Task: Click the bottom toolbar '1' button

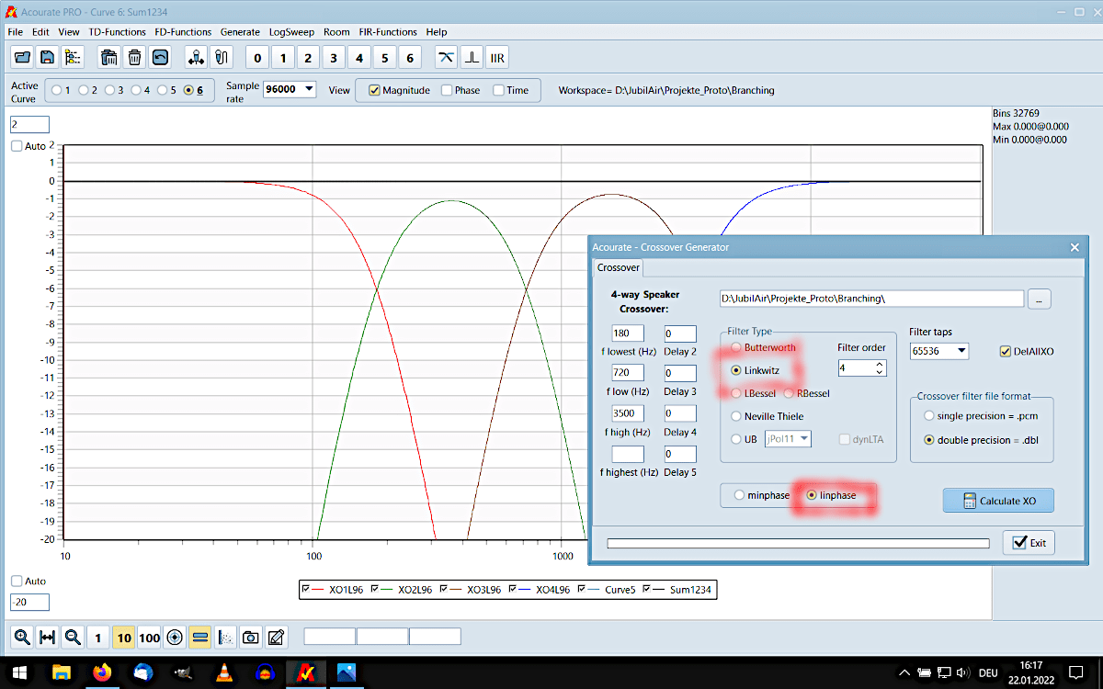Action: [98, 638]
